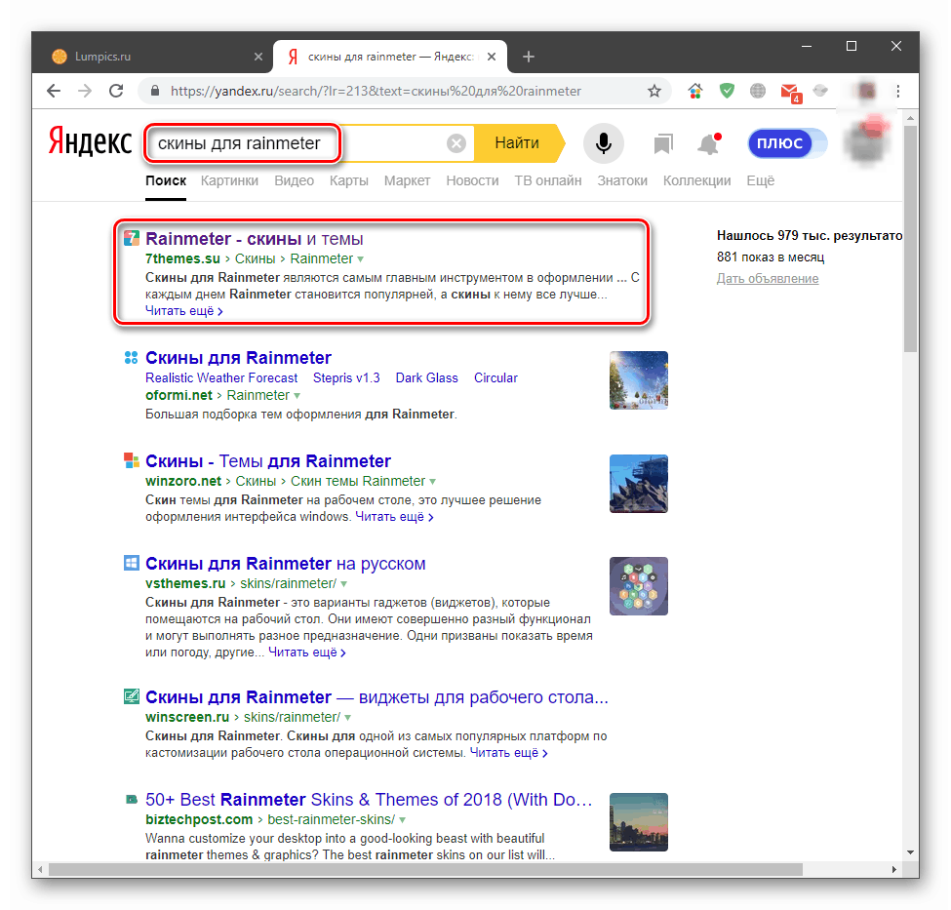Open Скины - Темы для Rainmeter result

click(268, 461)
